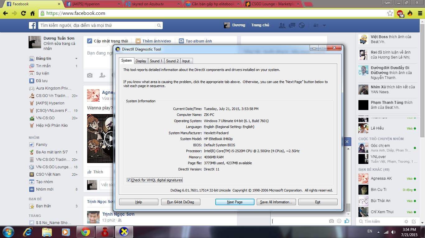Viewport: 425px width, 238px height.
Task: Switch to the Sound 1 tab
Action: 156,61
